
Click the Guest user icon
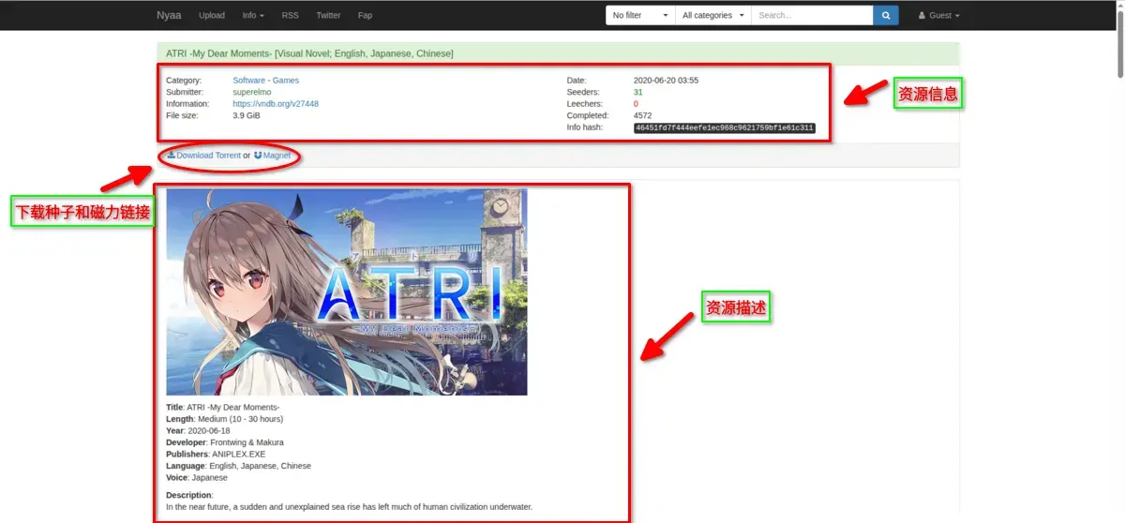(x=922, y=16)
